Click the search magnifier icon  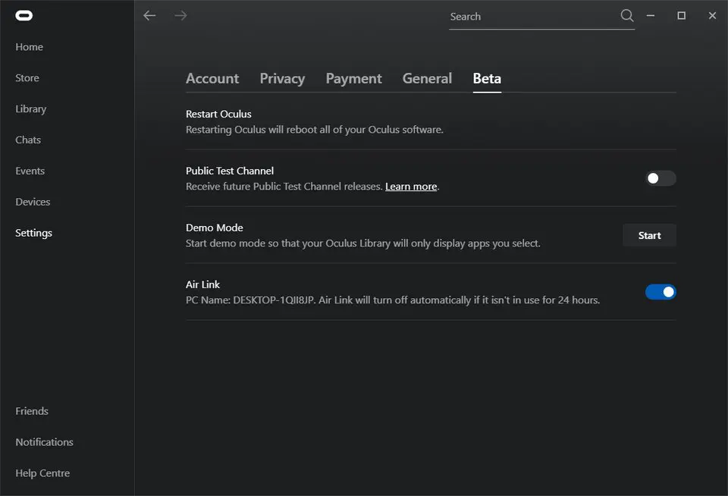(627, 16)
